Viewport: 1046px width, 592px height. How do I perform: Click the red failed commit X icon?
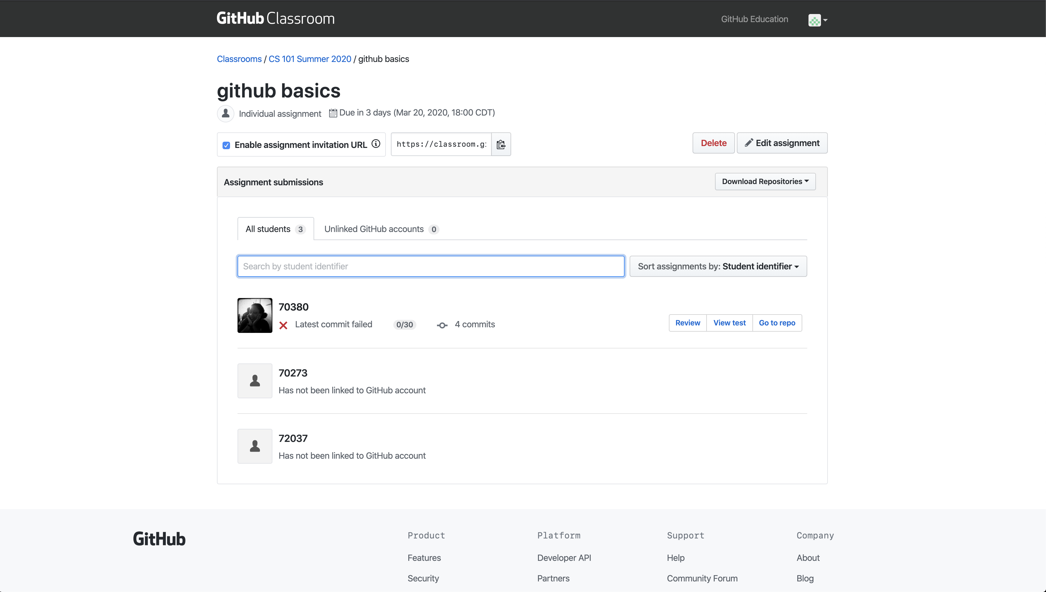[284, 325]
